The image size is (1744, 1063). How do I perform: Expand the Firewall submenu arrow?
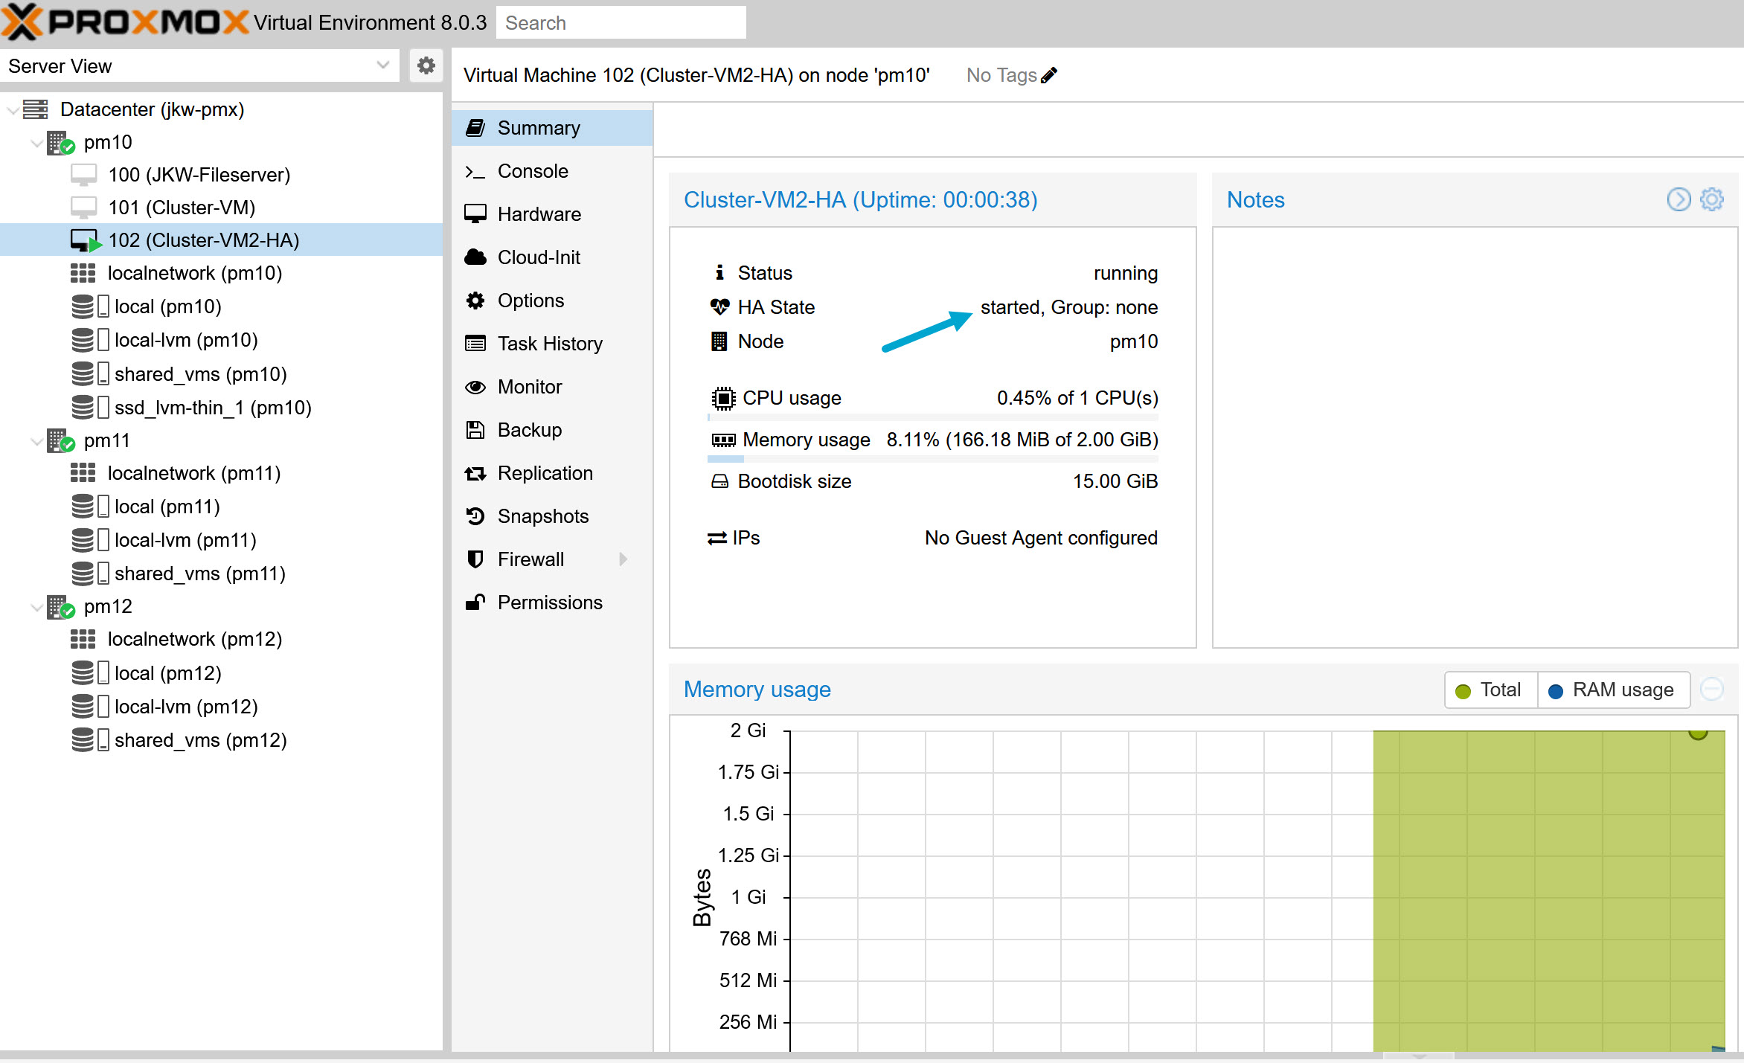(623, 559)
